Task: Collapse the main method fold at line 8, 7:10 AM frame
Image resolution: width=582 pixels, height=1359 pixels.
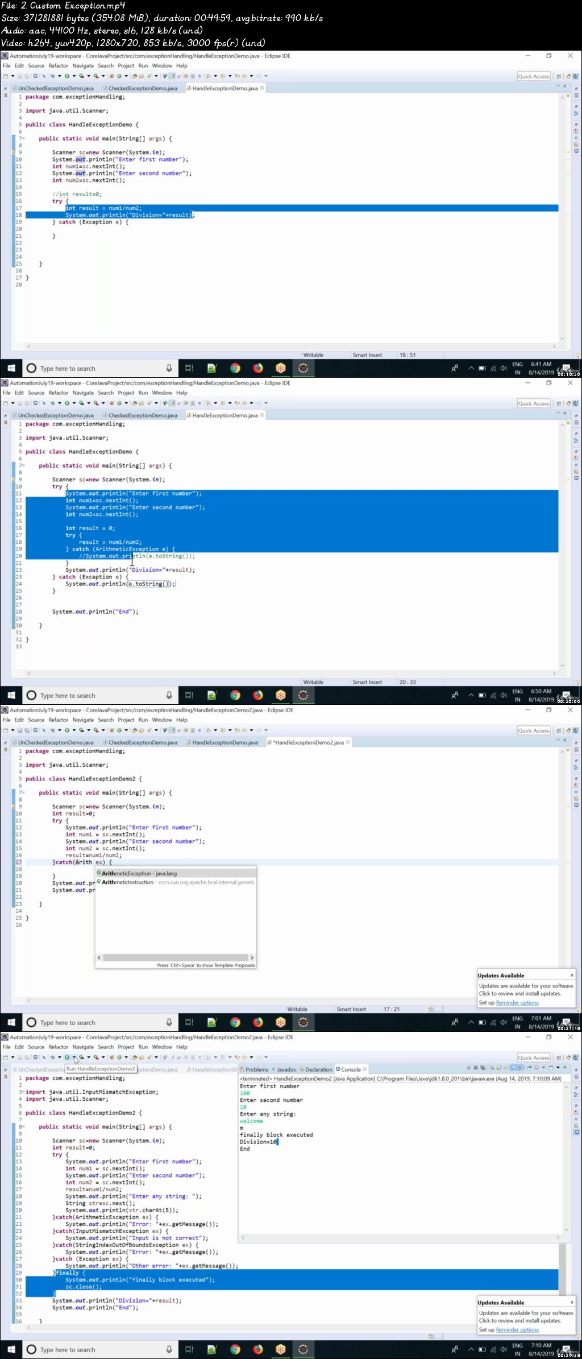Action: tap(23, 1126)
